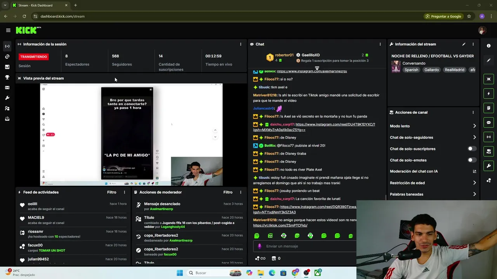Select the RealMadrid tag
The height and width of the screenshot is (279, 497).
pos(454,70)
